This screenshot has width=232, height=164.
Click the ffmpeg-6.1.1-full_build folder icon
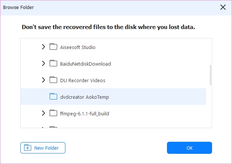click(53, 113)
